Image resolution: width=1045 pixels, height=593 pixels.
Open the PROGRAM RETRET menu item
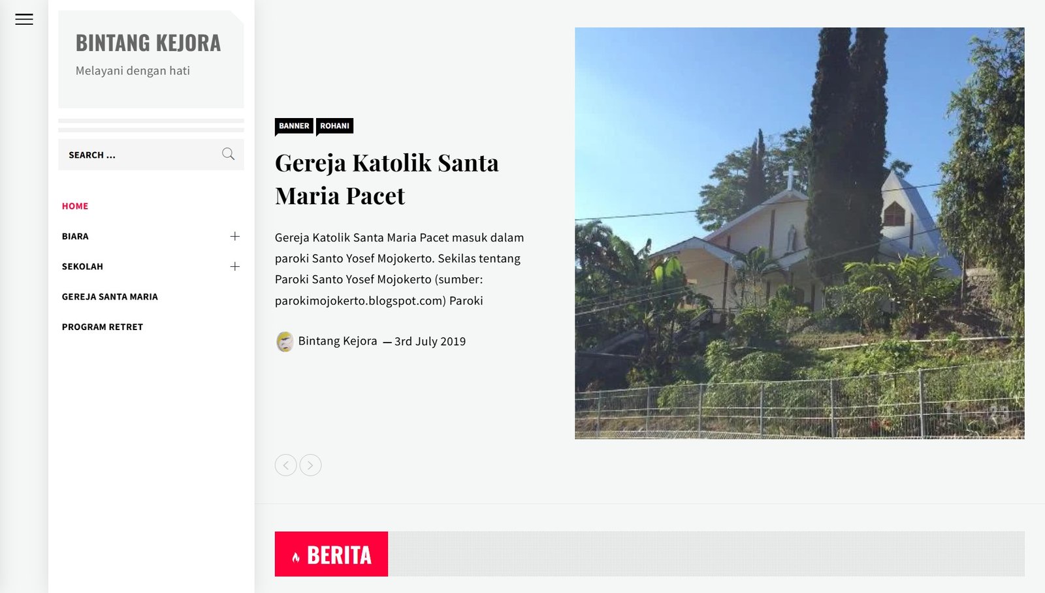click(103, 327)
